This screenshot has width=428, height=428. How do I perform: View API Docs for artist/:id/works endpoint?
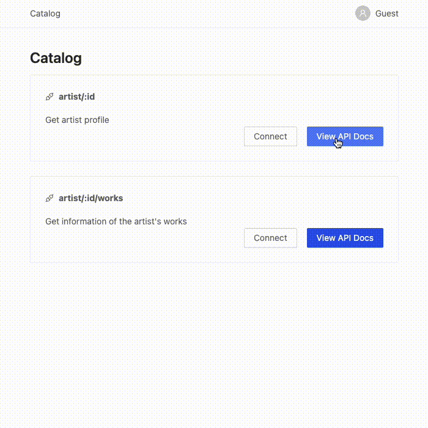pyautogui.click(x=345, y=238)
